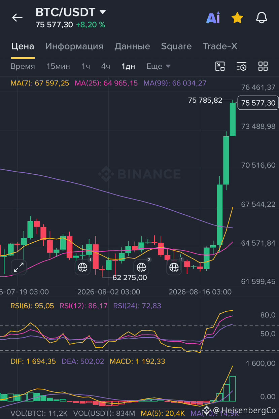
Task: Switch to the Цена tab
Action: 23,46
